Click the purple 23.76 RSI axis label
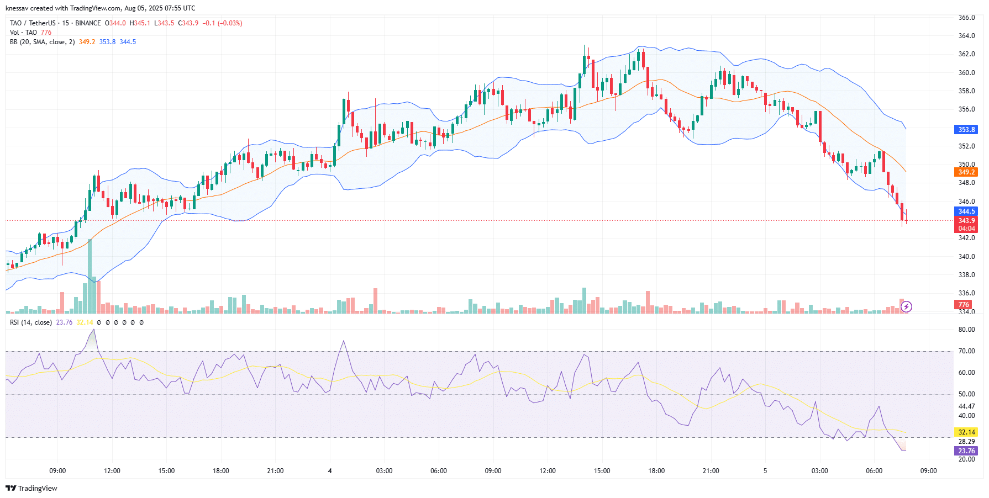The height and width of the screenshot is (498, 989). point(966,451)
